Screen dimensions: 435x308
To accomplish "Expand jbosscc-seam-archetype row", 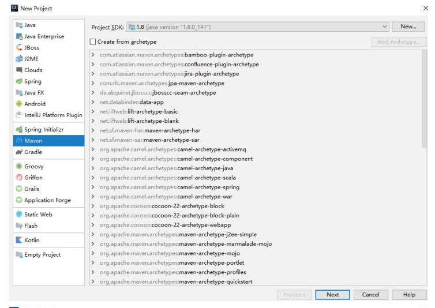I will pyautogui.click(x=93, y=93).
